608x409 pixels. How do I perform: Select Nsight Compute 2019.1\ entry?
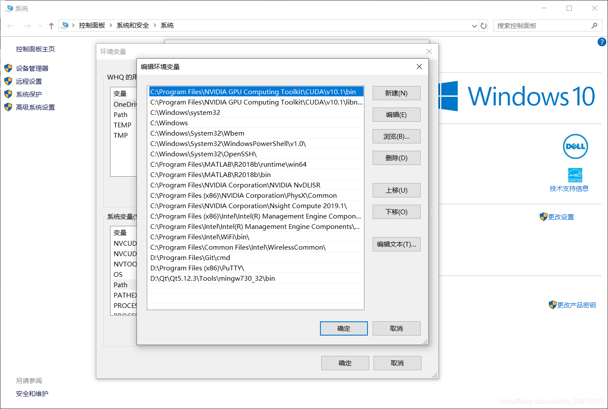coord(256,206)
